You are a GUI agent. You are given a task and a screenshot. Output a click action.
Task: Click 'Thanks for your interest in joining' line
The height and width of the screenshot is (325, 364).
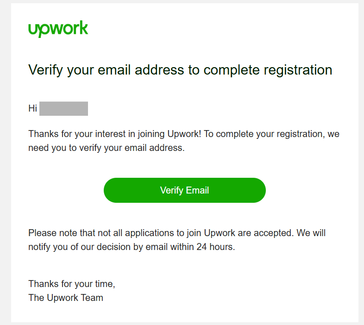click(184, 134)
